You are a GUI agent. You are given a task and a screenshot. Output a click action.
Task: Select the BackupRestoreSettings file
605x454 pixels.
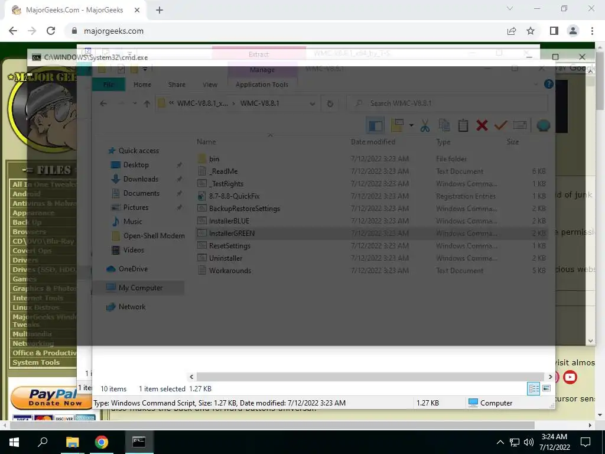[x=244, y=209]
